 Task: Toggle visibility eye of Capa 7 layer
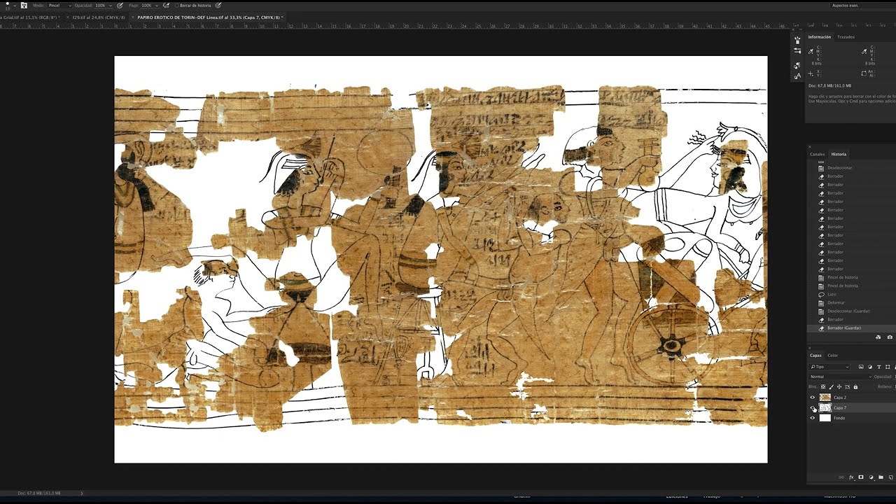pyautogui.click(x=812, y=407)
